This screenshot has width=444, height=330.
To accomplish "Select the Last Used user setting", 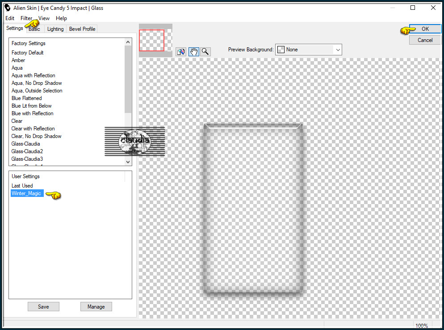I will [x=22, y=186].
